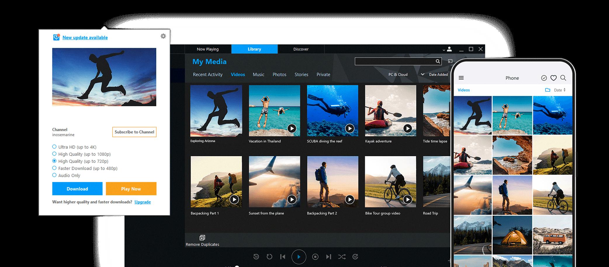609x267 pixels.
Task: Tap the search icon on the phone
Action: [563, 78]
